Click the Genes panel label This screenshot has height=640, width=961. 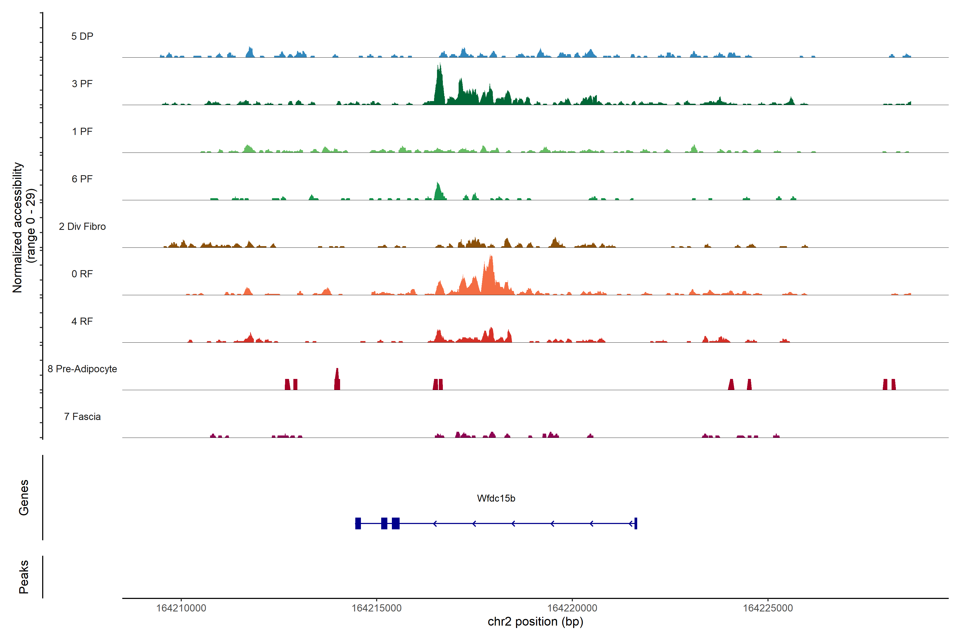click(x=24, y=497)
